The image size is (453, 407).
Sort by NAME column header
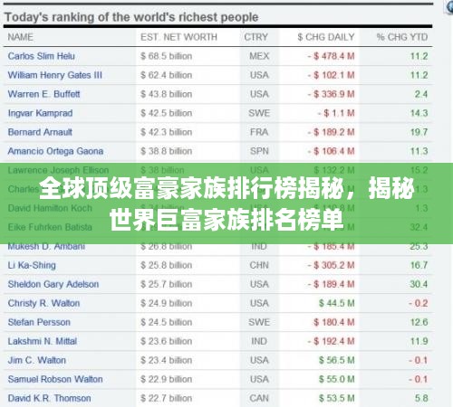point(21,37)
